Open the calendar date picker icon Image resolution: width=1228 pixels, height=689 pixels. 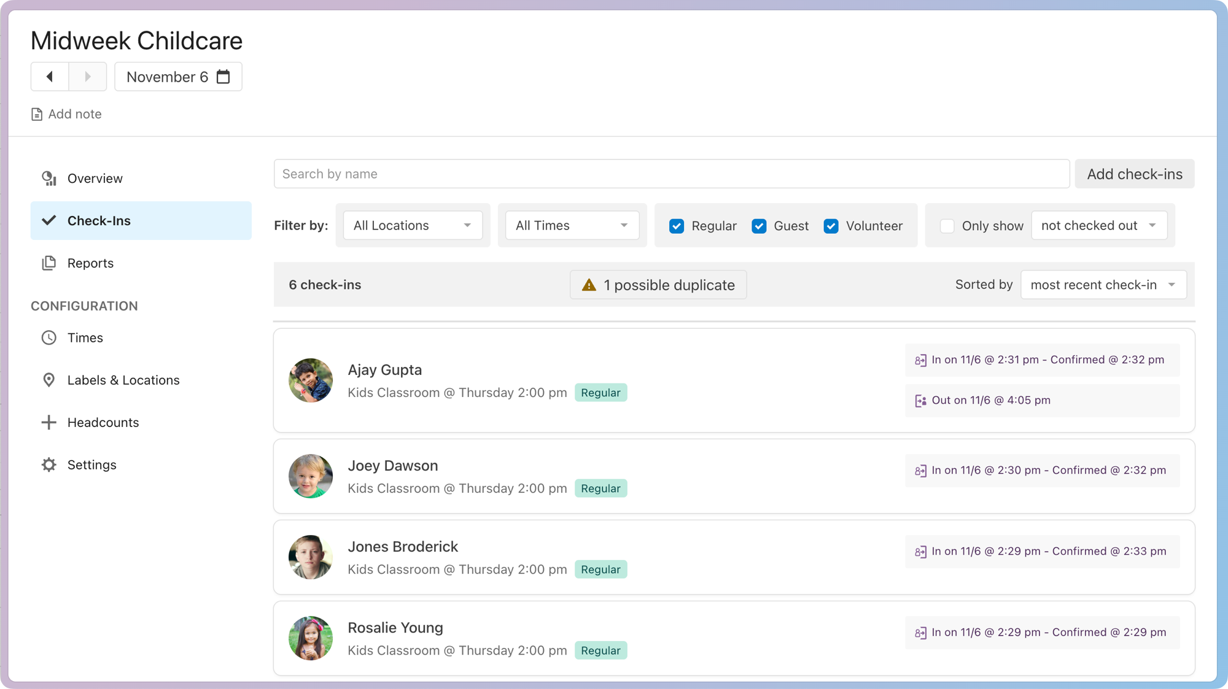coord(223,77)
